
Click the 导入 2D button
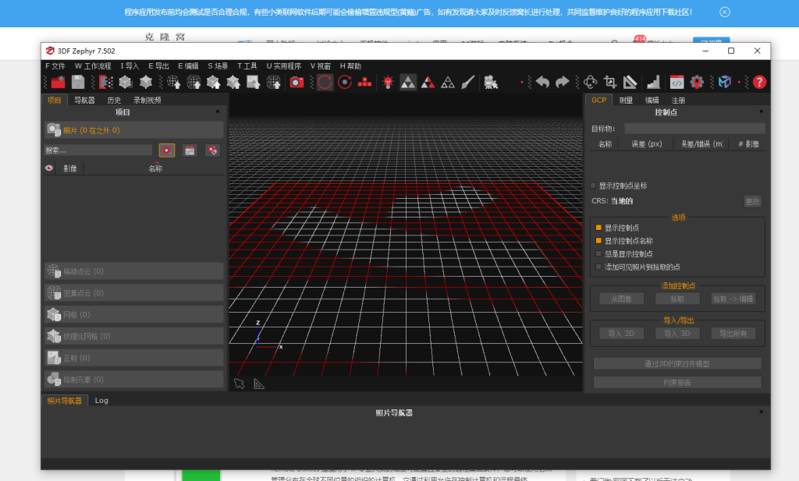[621, 334]
